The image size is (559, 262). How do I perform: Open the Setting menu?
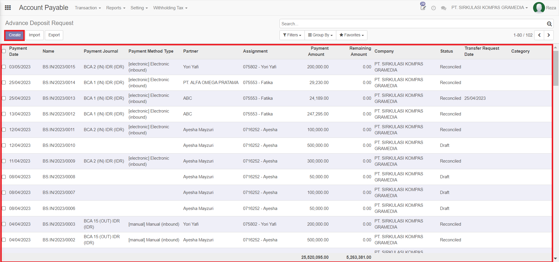pos(139,8)
